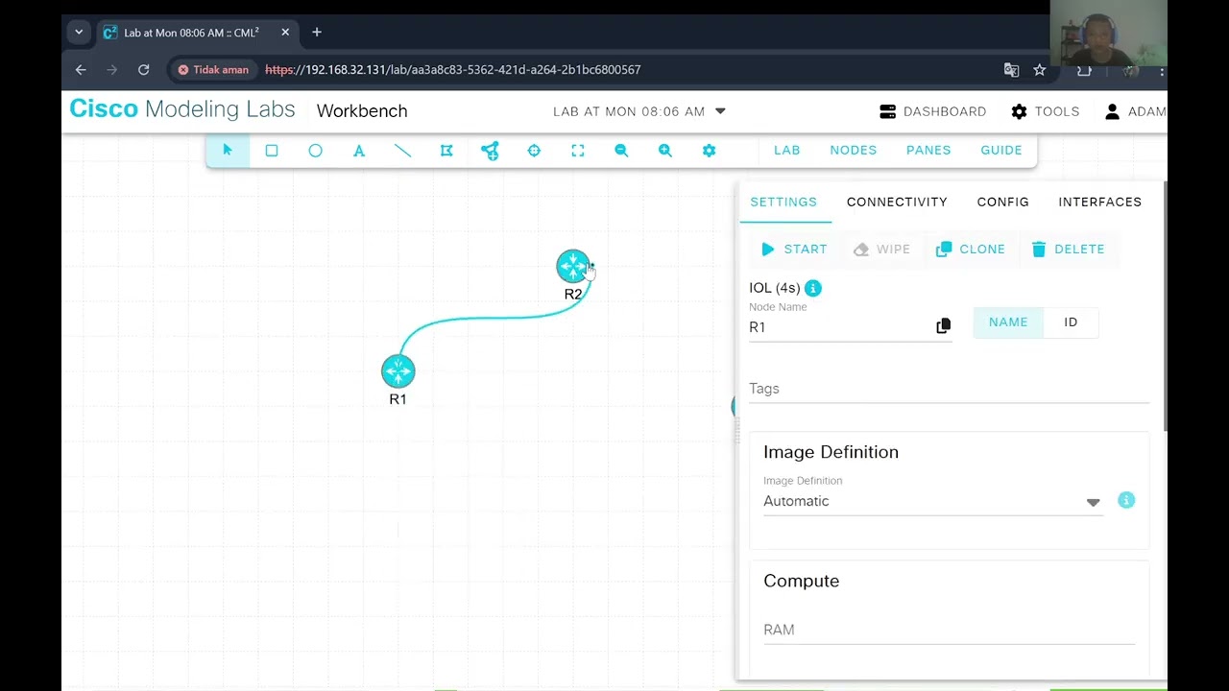The height and width of the screenshot is (691, 1229).
Task: Click the fit-to-screen toolbar icon
Action: click(578, 151)
